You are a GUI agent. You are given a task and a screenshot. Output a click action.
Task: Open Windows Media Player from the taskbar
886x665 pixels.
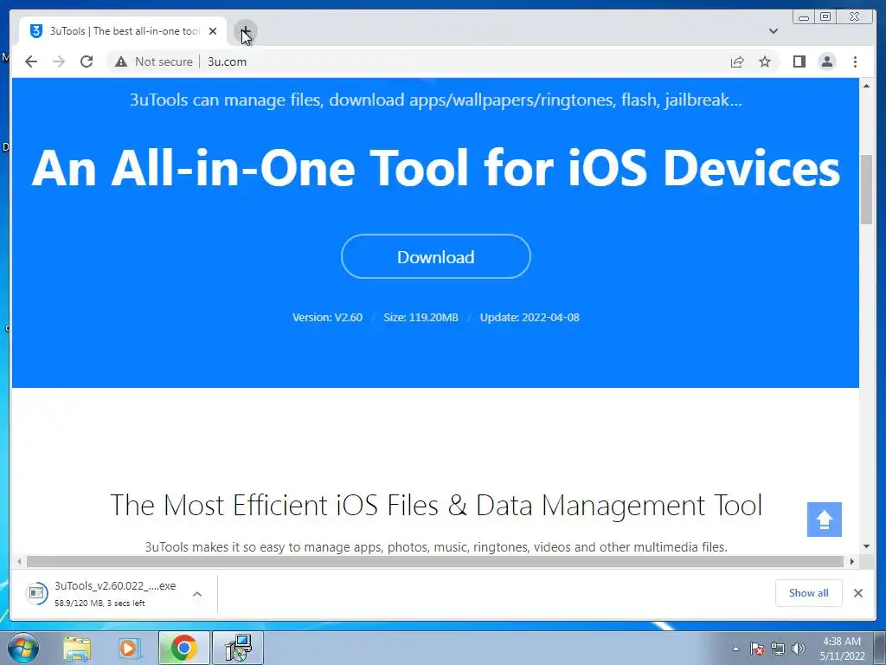pyautogui.click(x=130, y=648)
